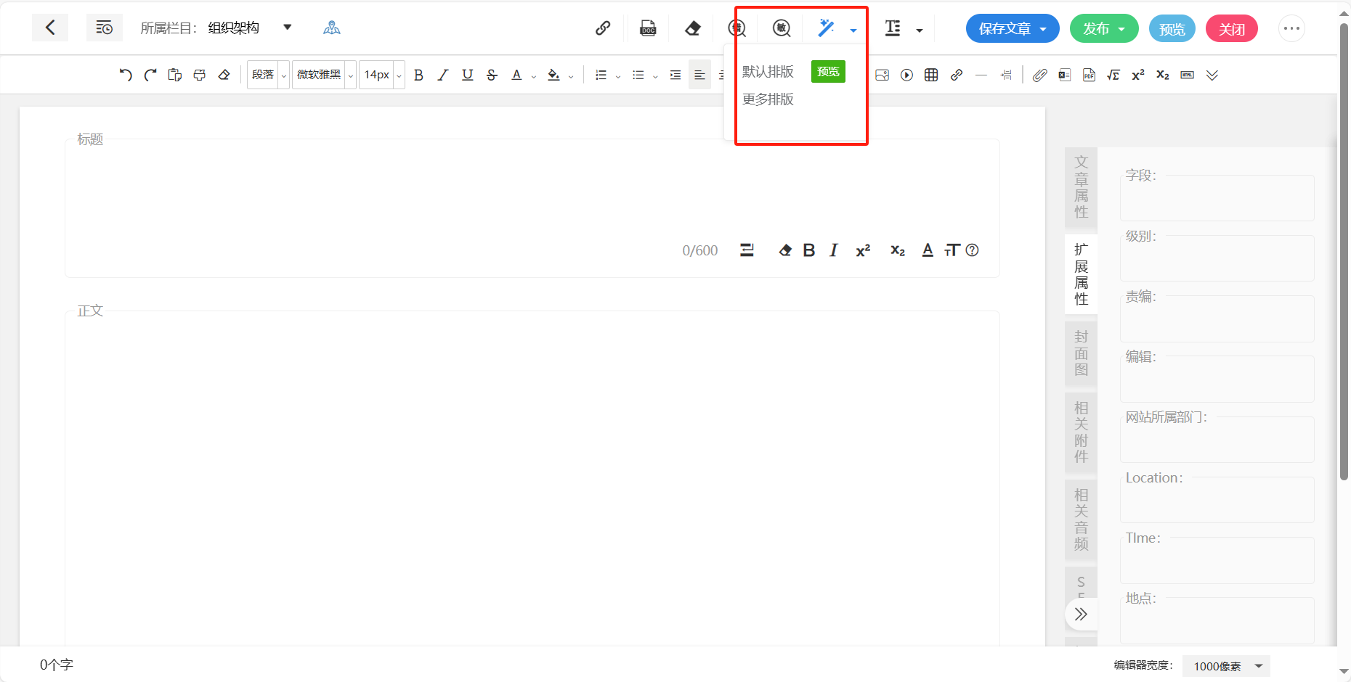Switch to the 封面图 side tab
The width and height of the screenshot is (1351, 682).
1081,353
